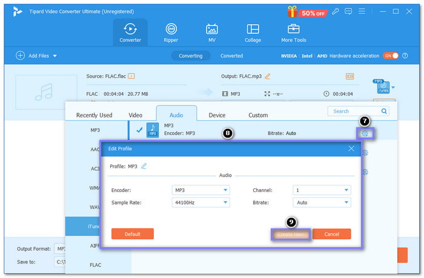Click the music note thumbnail
The image size is (424, 278).
click(46, 92)
